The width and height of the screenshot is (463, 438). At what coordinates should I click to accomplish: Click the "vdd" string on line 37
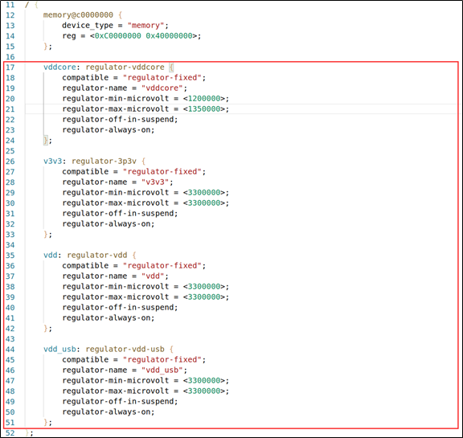(x=153, y=276)
